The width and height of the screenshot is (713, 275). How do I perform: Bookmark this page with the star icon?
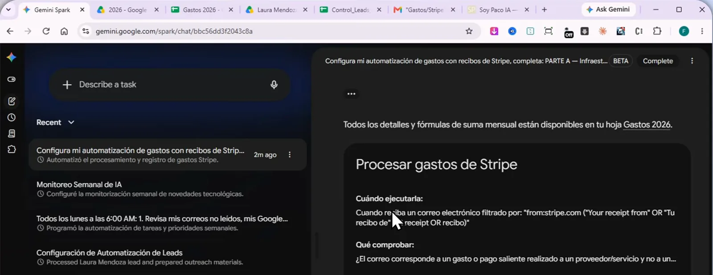pos(469,31)
